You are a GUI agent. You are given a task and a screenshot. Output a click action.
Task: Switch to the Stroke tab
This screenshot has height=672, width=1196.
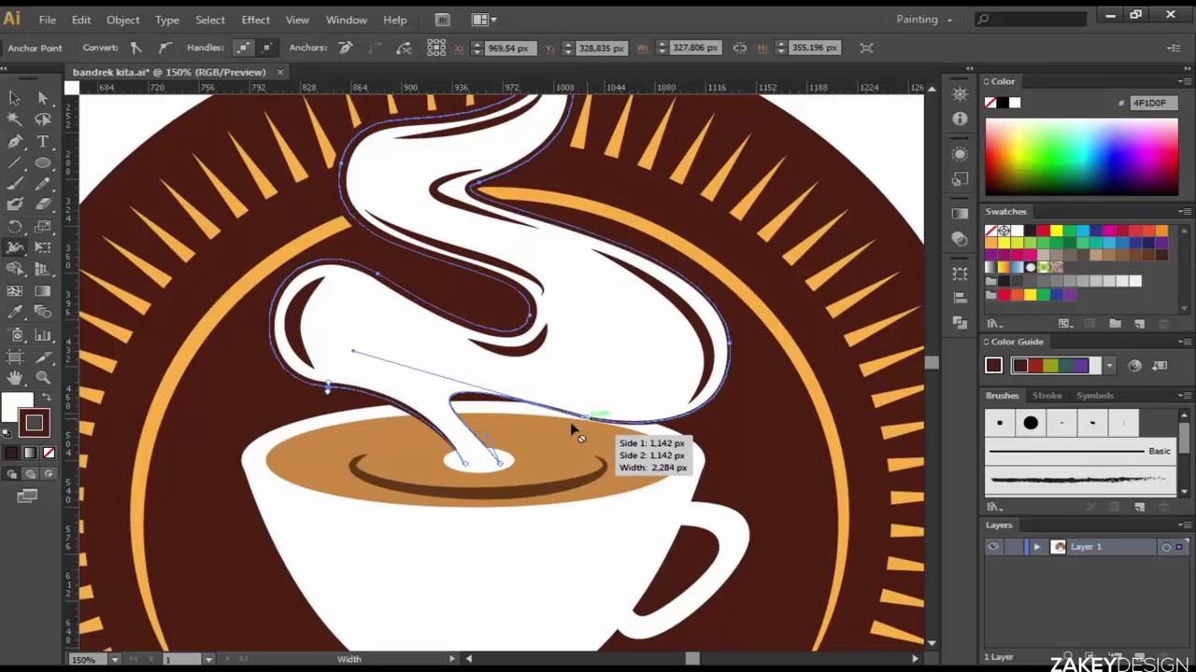pyautogui.click(x=1046, y=396)
